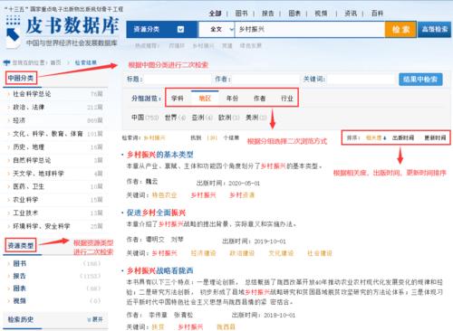Expand the 历史、地理 category
Screen dimensions: 453x331
(x=29, y=147)
